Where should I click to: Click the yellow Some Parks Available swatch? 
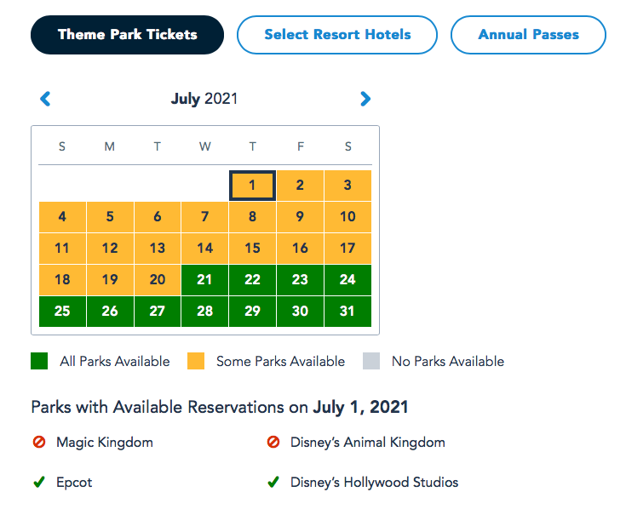[x=197, y=361]
